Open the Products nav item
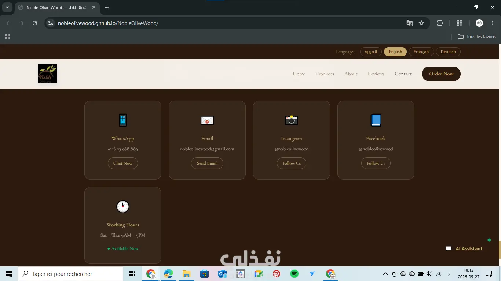Image resolution: width=501 pixels, height=281 pixels. [x=325, y=74]
